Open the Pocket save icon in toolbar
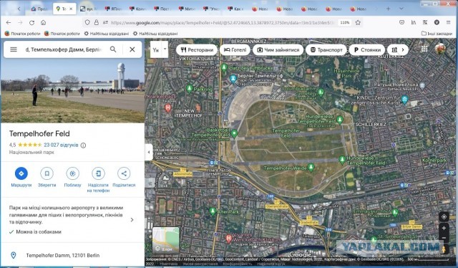The height and width of the screenshot is (268, 458). (402, 22)
